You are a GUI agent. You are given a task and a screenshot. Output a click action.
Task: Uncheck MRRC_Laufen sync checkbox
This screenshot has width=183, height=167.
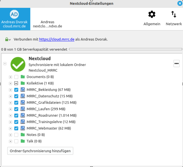tap(16, 109)
